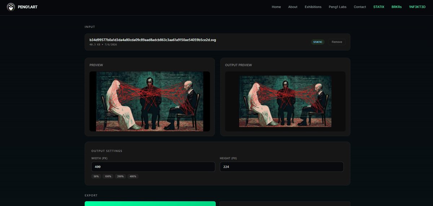Screen dimensions: 433x206
Task: Go to the About page
Action: point(293,7)
